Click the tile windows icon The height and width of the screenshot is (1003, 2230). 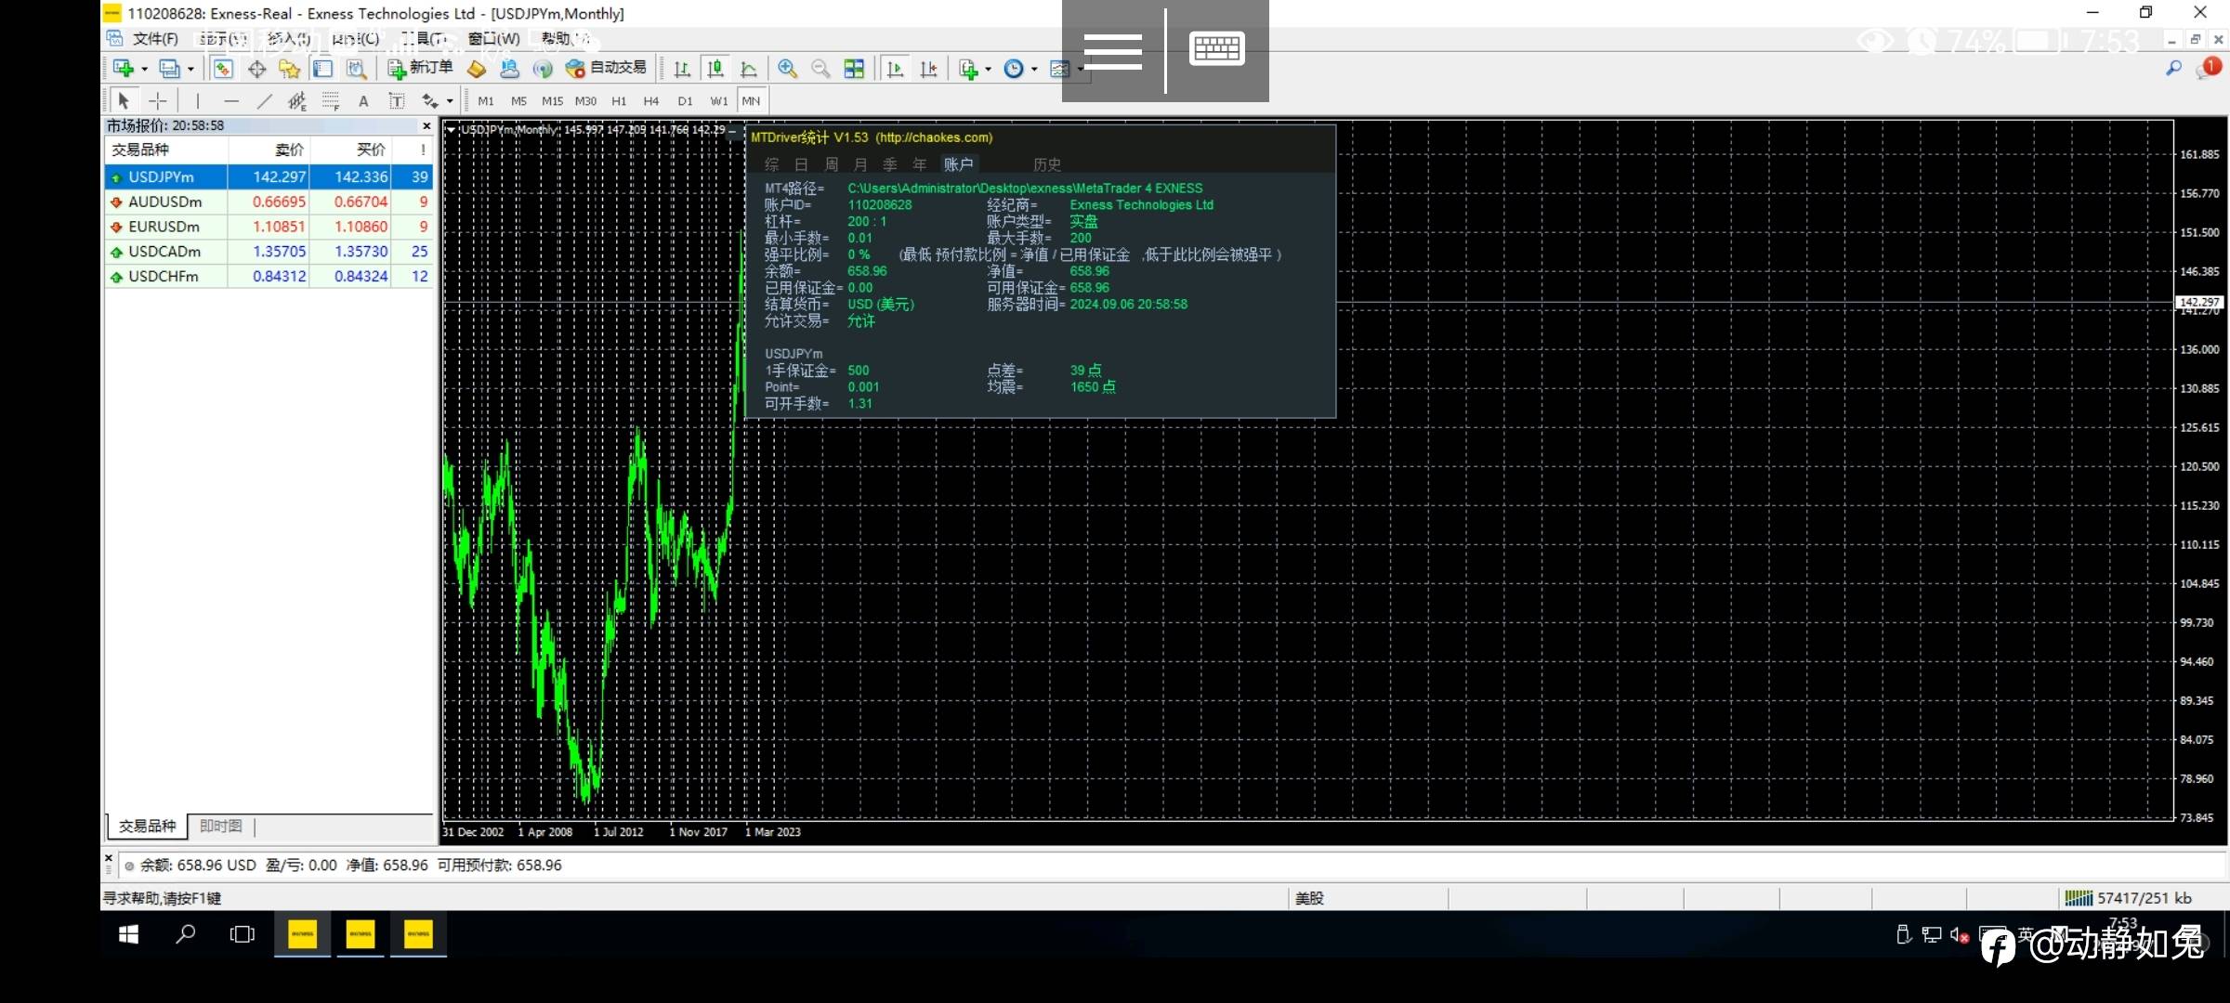point(854,68)
